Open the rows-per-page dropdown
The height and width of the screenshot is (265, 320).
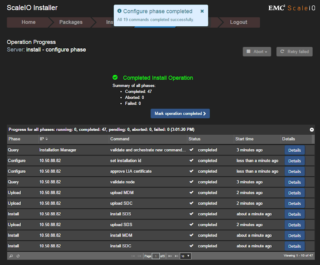(x=185, y=256)
